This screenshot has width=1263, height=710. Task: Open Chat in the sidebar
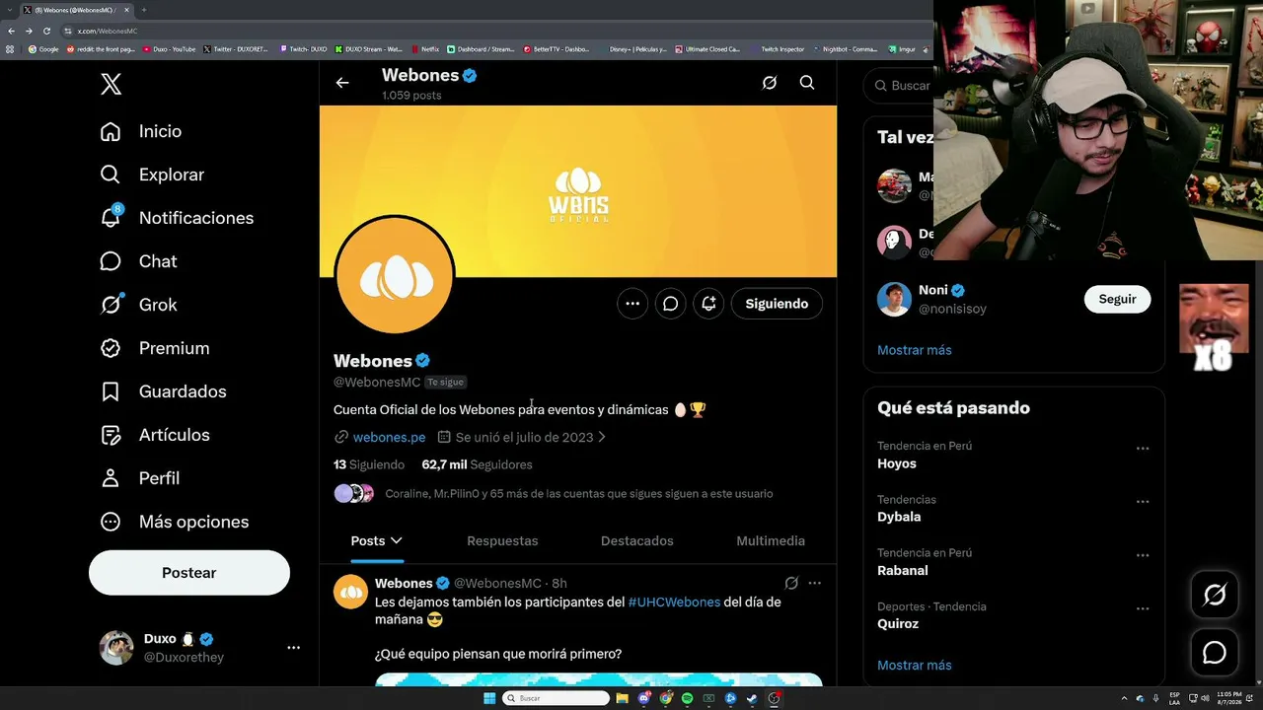click(139, 261)
